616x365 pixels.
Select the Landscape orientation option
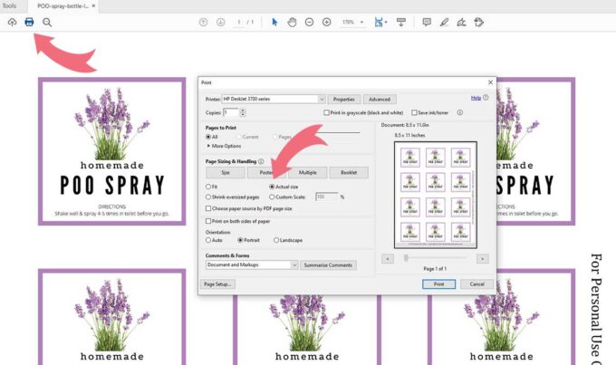click(274, 240)
